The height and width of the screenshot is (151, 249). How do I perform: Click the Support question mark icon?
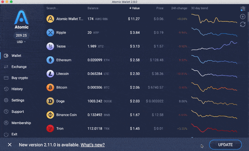click(6, 111)
